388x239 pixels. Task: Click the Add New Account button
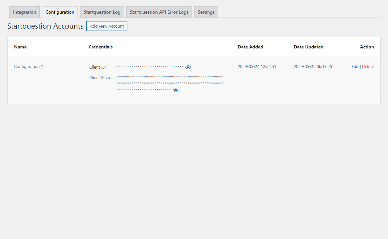click(x=107, y=26)
